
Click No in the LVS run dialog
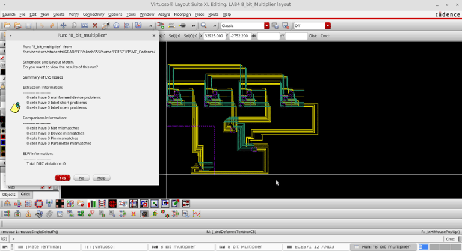(82, 178)
